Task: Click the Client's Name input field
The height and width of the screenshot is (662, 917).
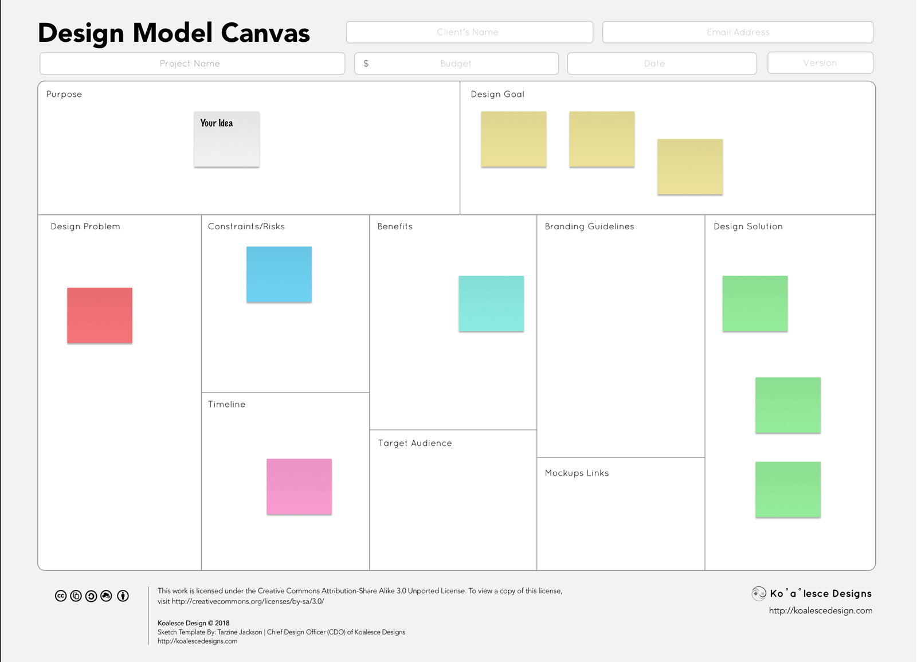Action: [469, 32]
